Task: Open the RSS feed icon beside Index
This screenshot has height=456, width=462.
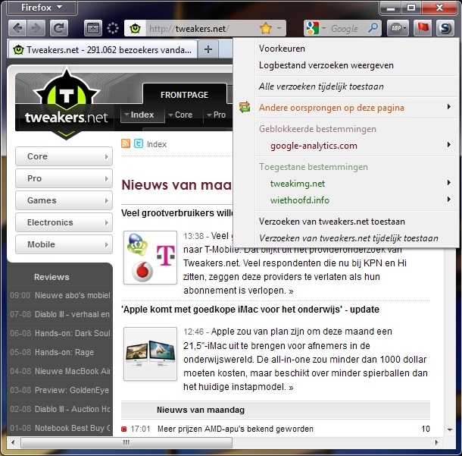Action: 126,143
